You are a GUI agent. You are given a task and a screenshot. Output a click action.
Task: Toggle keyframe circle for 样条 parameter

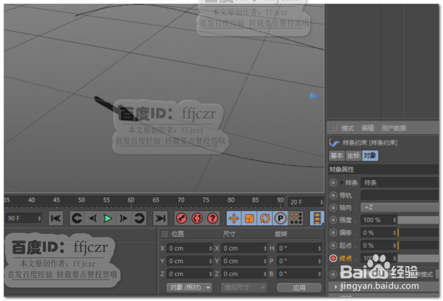[334, 183]
